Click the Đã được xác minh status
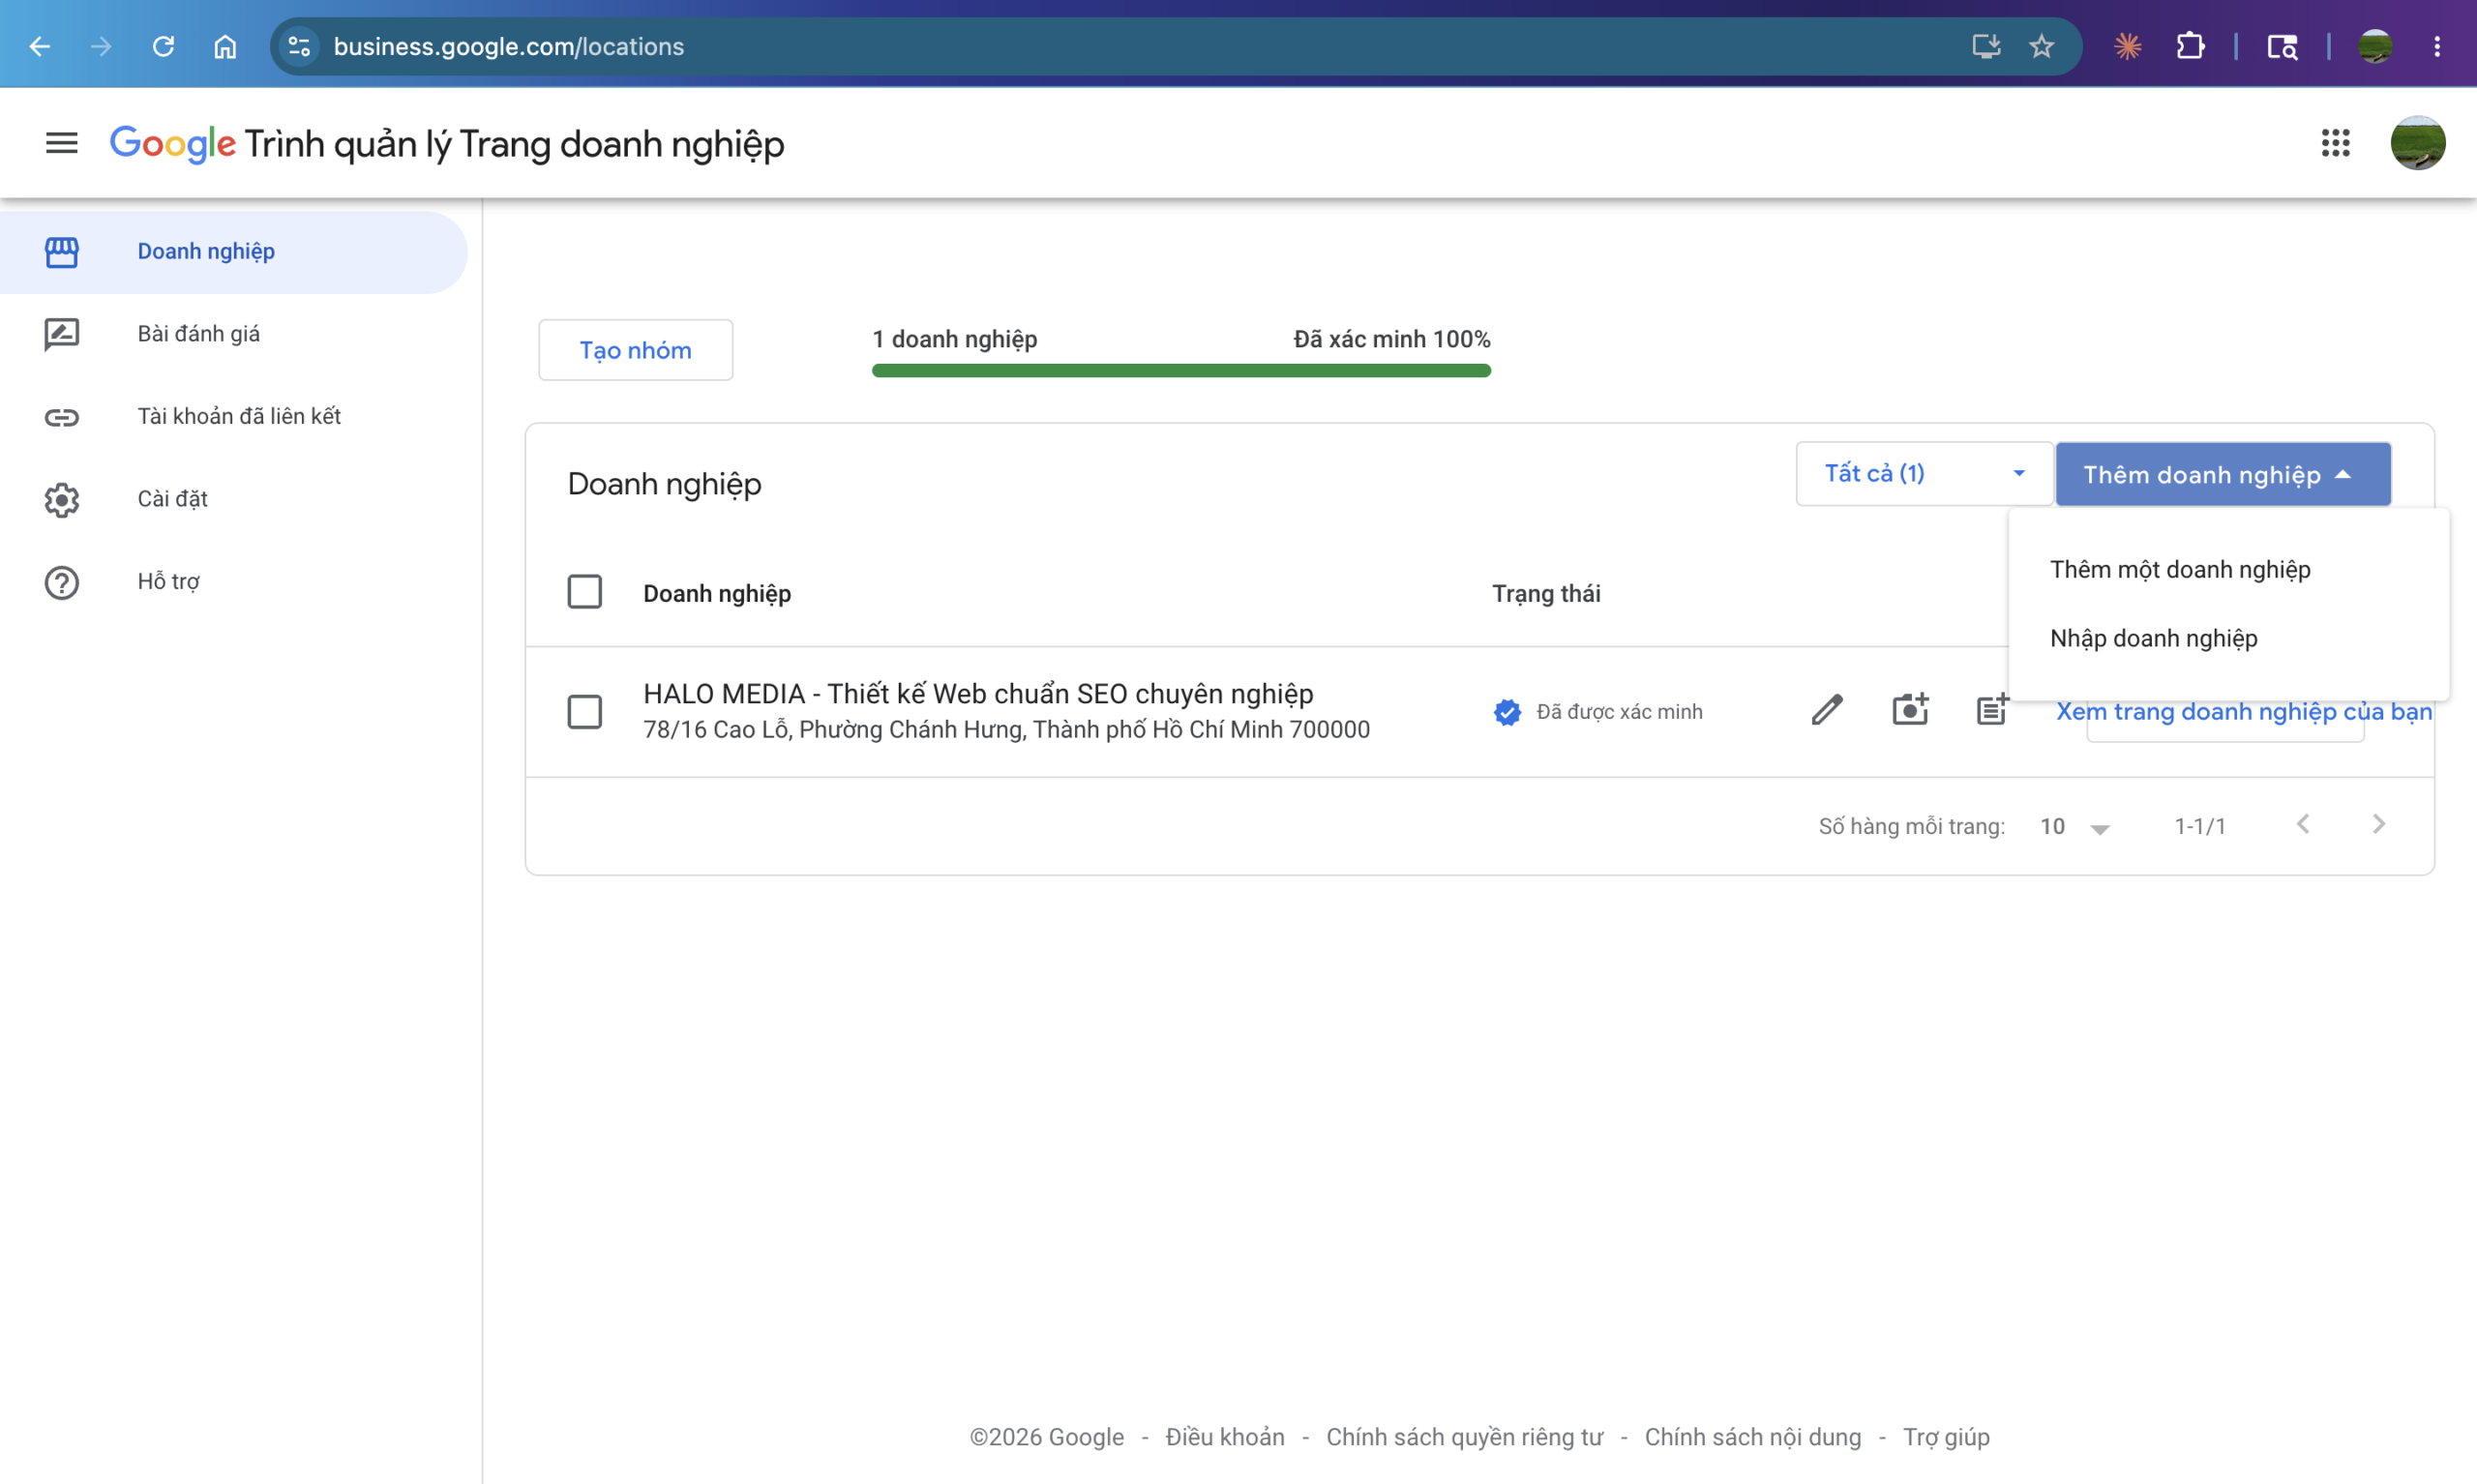 (x=1619, y=712)
